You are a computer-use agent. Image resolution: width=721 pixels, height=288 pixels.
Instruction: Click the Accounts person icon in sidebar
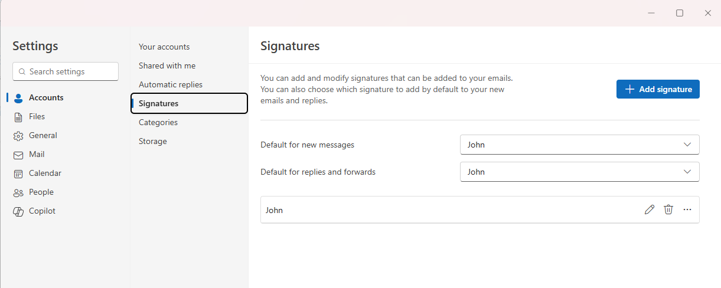pyautogui.click(x=18, y=98)
